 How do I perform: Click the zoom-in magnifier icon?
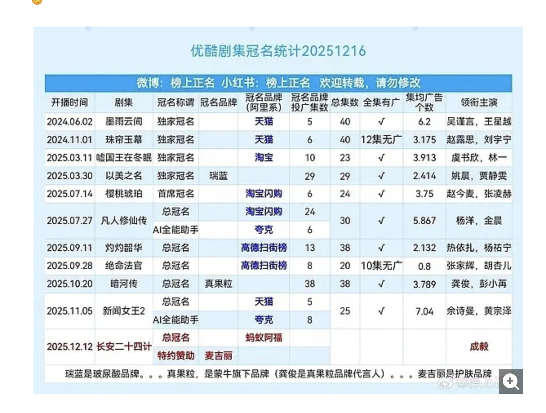510,382
